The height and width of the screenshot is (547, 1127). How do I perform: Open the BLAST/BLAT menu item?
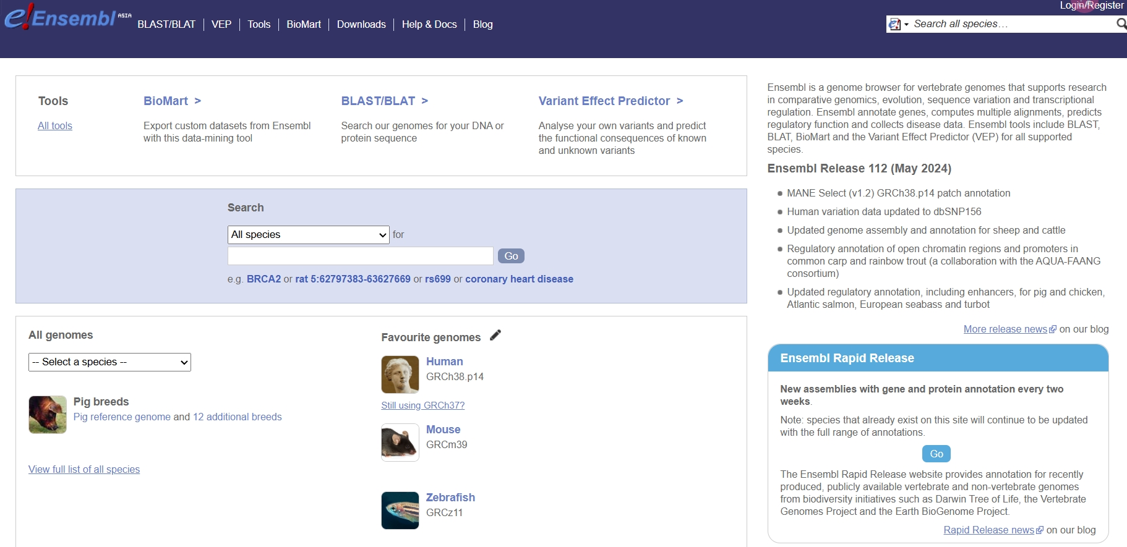[166, 25]
